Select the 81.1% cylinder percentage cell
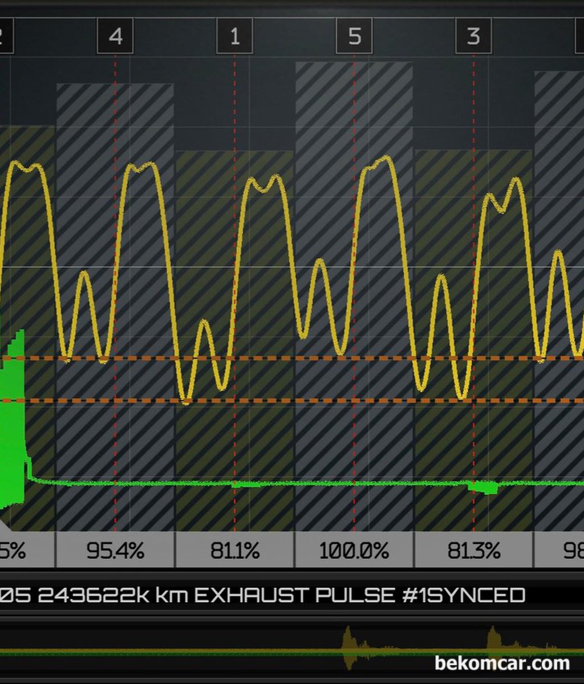This screenshot has height=684, width=584. coord(234,551)
